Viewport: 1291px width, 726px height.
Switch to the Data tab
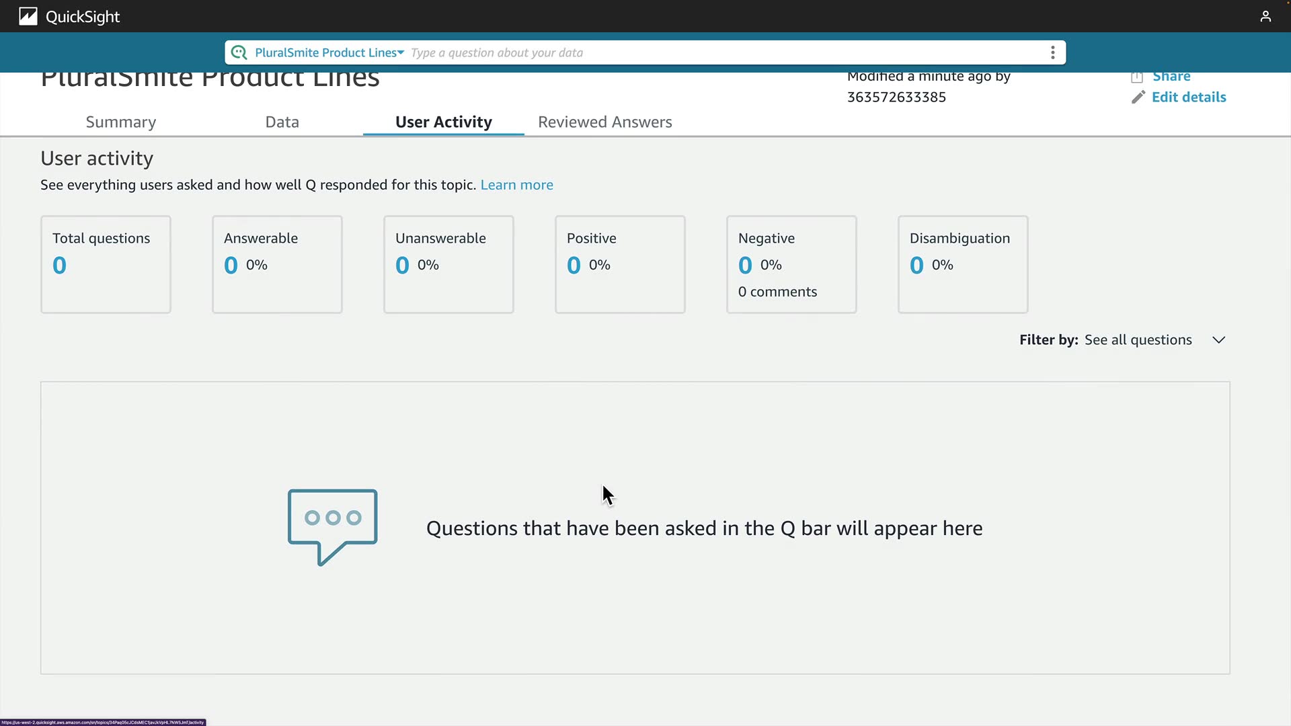[282, 122]
